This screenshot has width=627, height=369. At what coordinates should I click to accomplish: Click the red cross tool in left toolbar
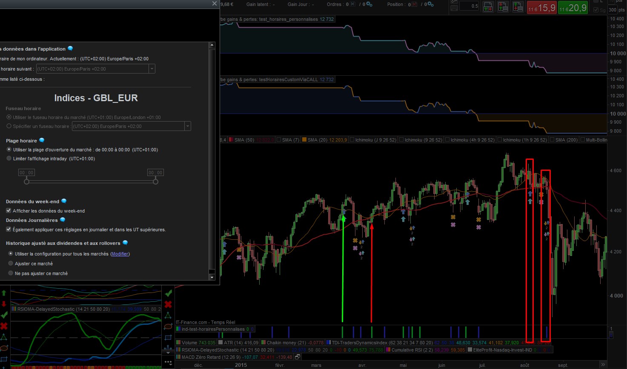pyautogui.click(x=4, y=326)
